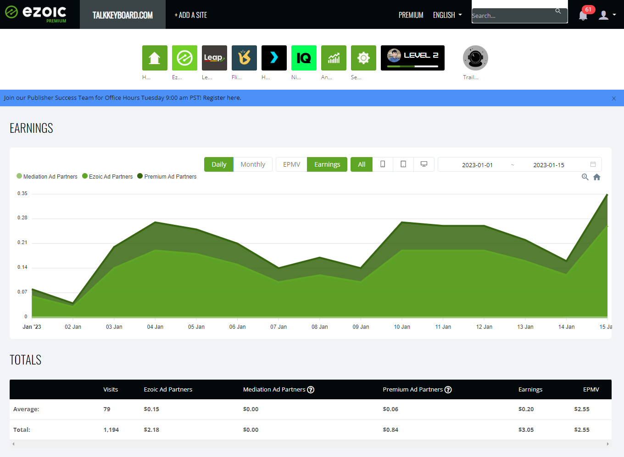
Task: Click the 15 Jan peak data point
Action: pos(607,195)
